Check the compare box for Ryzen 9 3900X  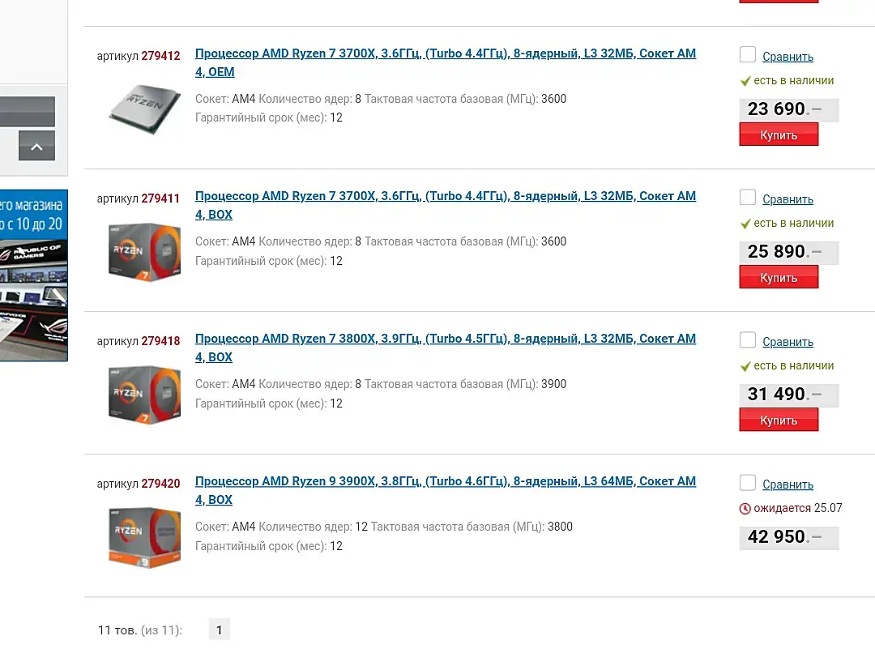[747, 483]
